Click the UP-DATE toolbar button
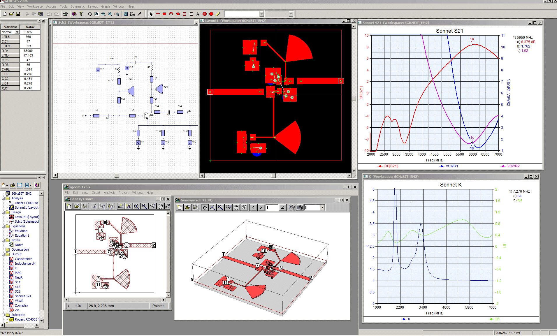 133,14
